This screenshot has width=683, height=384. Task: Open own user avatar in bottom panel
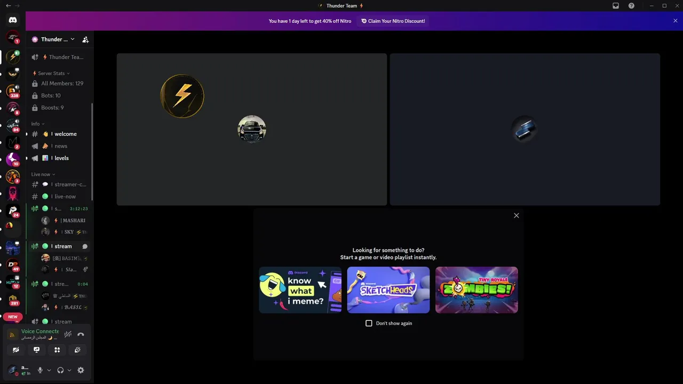coord(13,370)
